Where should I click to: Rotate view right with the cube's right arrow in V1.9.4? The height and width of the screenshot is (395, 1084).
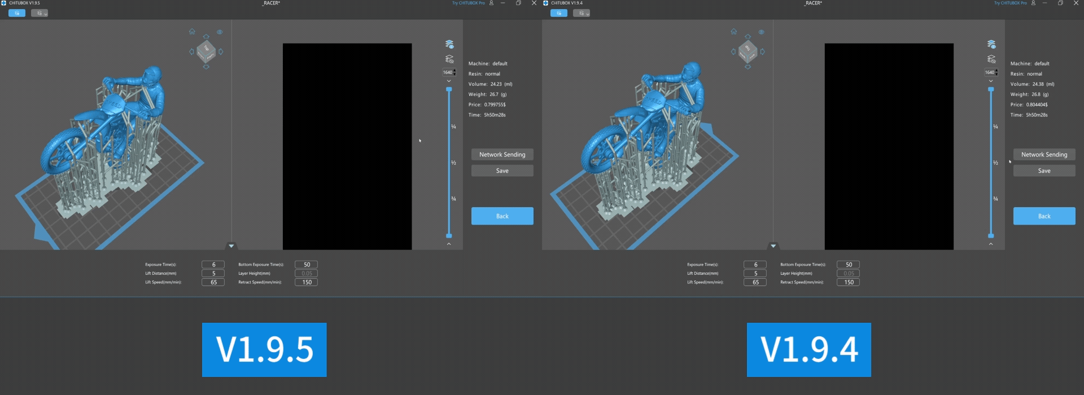763,52
